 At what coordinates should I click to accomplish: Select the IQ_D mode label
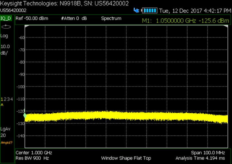point(6,18)
